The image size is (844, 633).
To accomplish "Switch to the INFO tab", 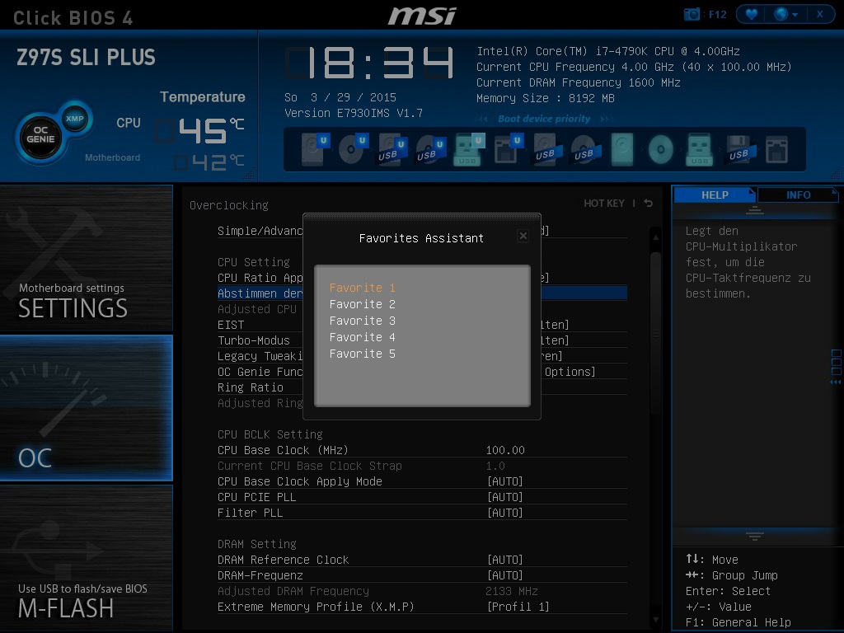I will coord(798,195).
